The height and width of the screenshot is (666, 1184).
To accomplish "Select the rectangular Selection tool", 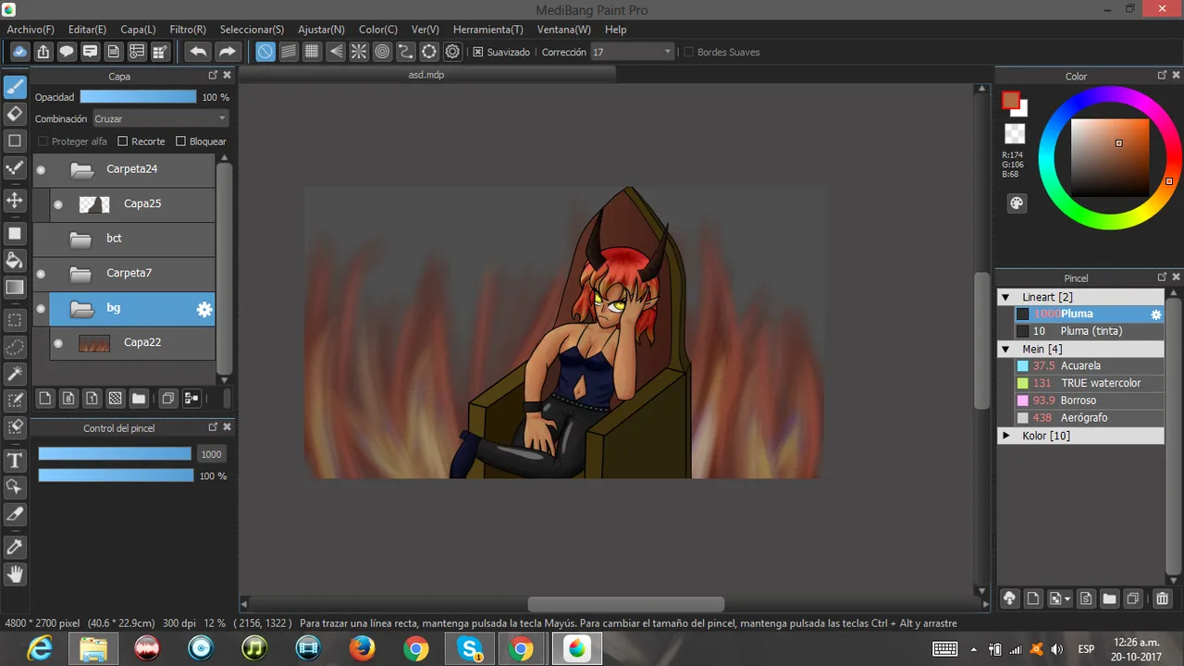I will pos(15,320).
